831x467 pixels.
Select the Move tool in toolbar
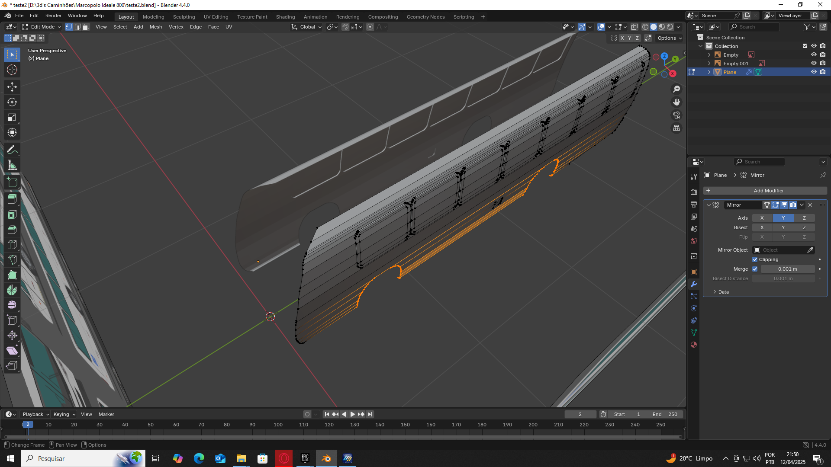pos(12,87)
